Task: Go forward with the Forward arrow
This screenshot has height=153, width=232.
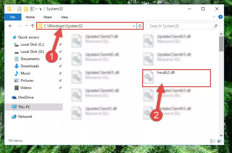Action: [19, 26]
